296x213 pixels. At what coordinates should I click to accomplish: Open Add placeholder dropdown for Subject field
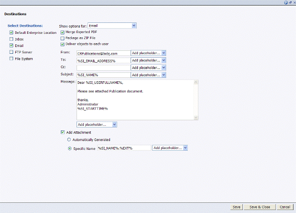(x=148, y=75)
